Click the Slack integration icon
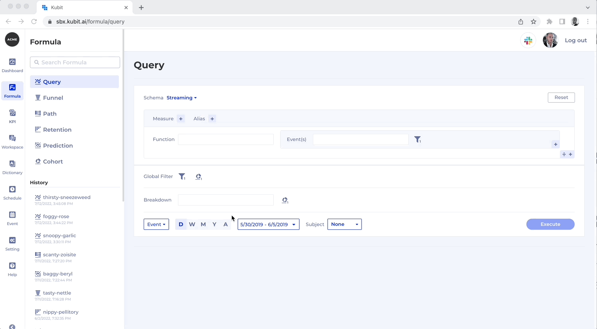 point(528,40)
